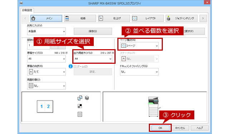Image resolution: width=229 pixels, height=134 pixels.
Task: Click the 設定 zoom settings button
Action: [x=93, y=72]
